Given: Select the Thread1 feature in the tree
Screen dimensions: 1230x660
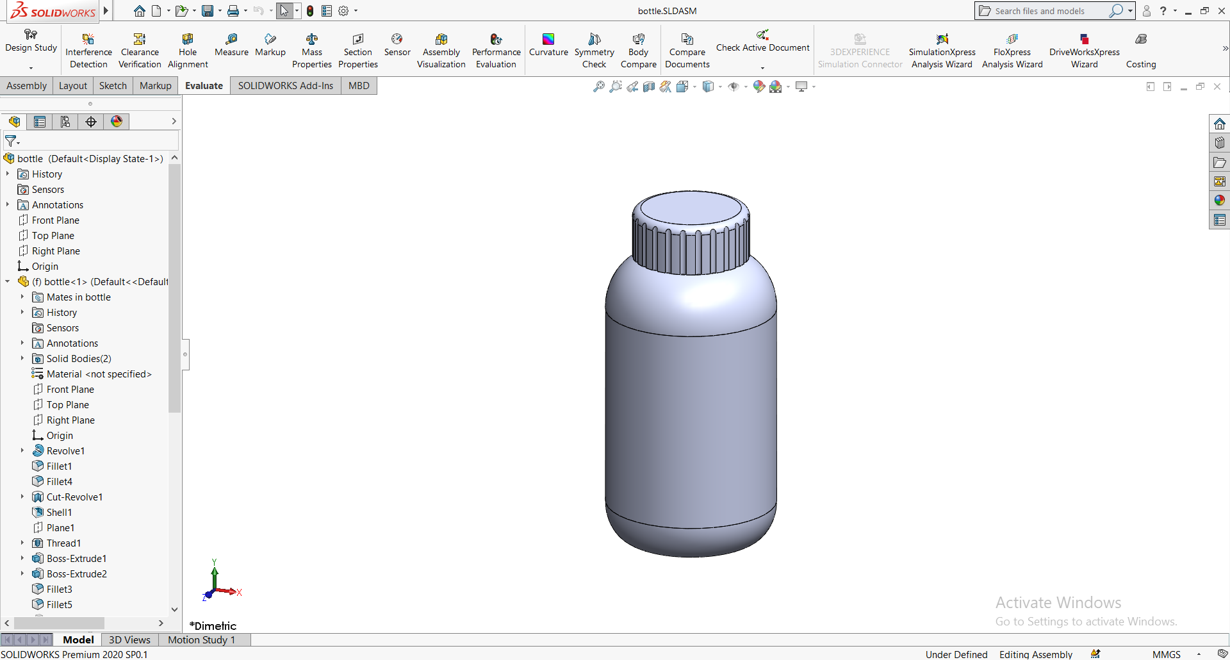Looking at the screenshot, I should coord(63,543).
